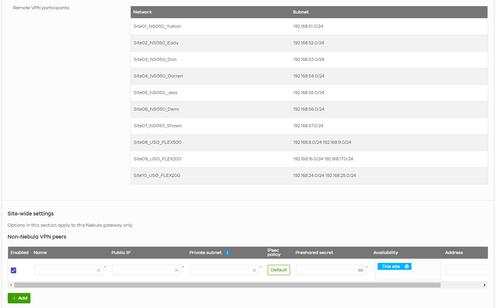This screenshot has height=308, width=496.
Task: Show the preshared secret with eye icon
Action: coord(361,270)
